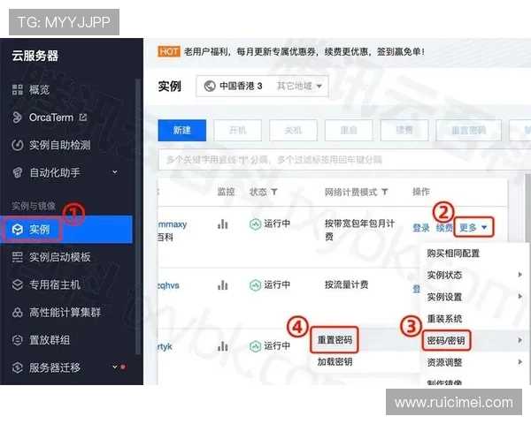Click the OrcaTerm logo icon

coord(18,117)
